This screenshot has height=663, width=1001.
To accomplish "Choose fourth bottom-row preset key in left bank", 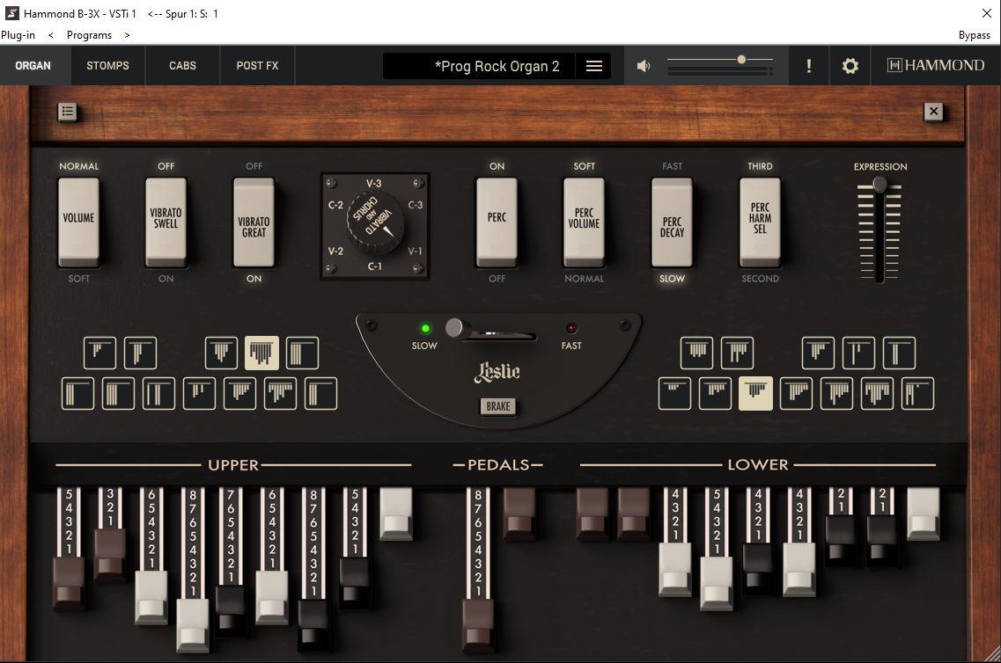I will (x=199, y=393).
